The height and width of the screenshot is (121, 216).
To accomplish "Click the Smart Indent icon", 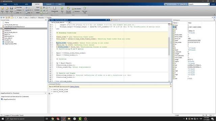I will coord(41,13).
